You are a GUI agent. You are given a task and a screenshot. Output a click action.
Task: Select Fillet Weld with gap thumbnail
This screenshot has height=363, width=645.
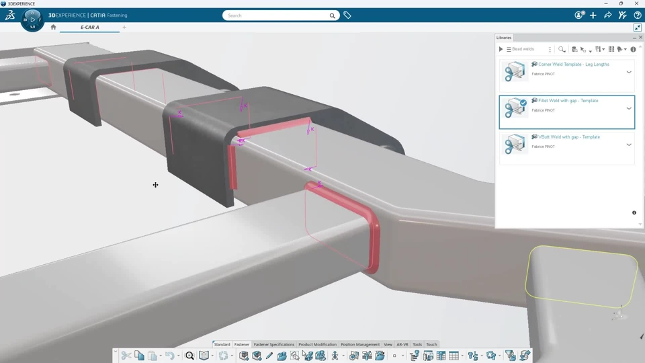pyautogui.click(x=514, y=108)
